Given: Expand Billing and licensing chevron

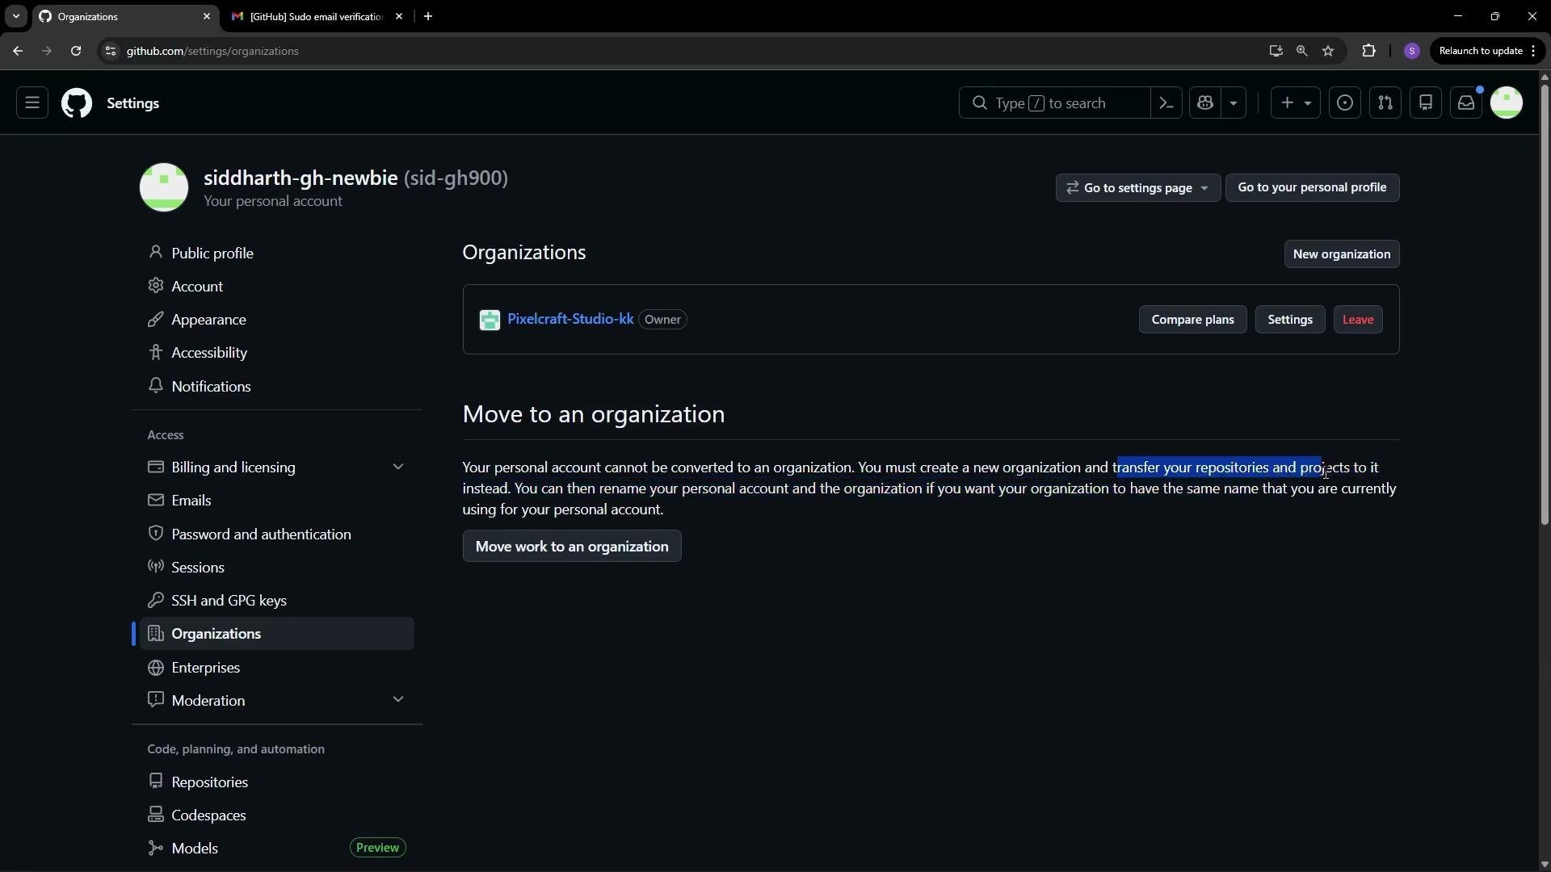Looking at the screenshot, I should click(398, 467).
